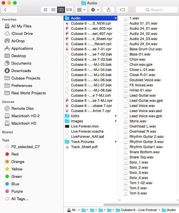Switch to list view in toolbar
Screen dimensions: 179x213
coord(53,10)
